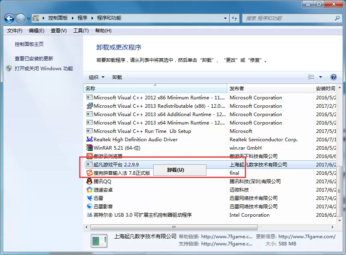Click publisher Realtek Semiconductor Corp.
Image resolution: width=346 pixels, height=255 pixels.
point(264,139)
